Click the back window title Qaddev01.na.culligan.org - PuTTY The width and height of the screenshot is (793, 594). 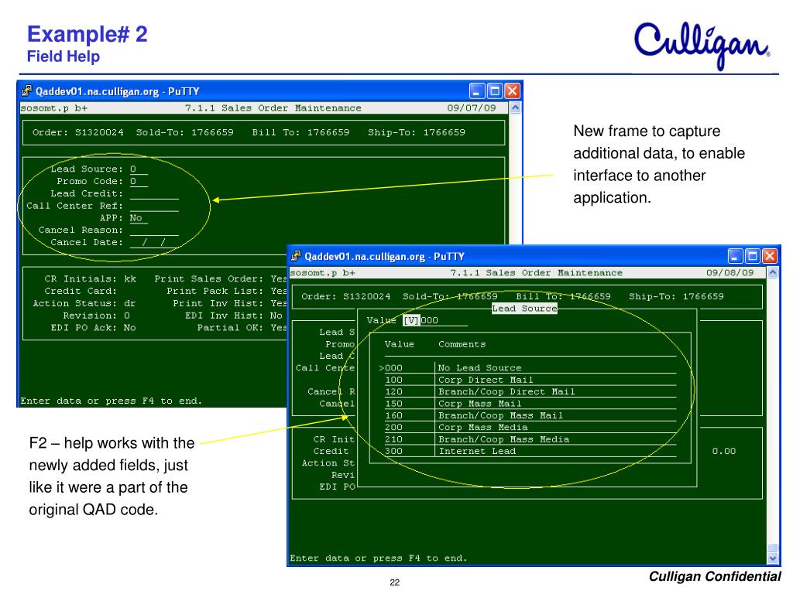[x=118, y=91]
